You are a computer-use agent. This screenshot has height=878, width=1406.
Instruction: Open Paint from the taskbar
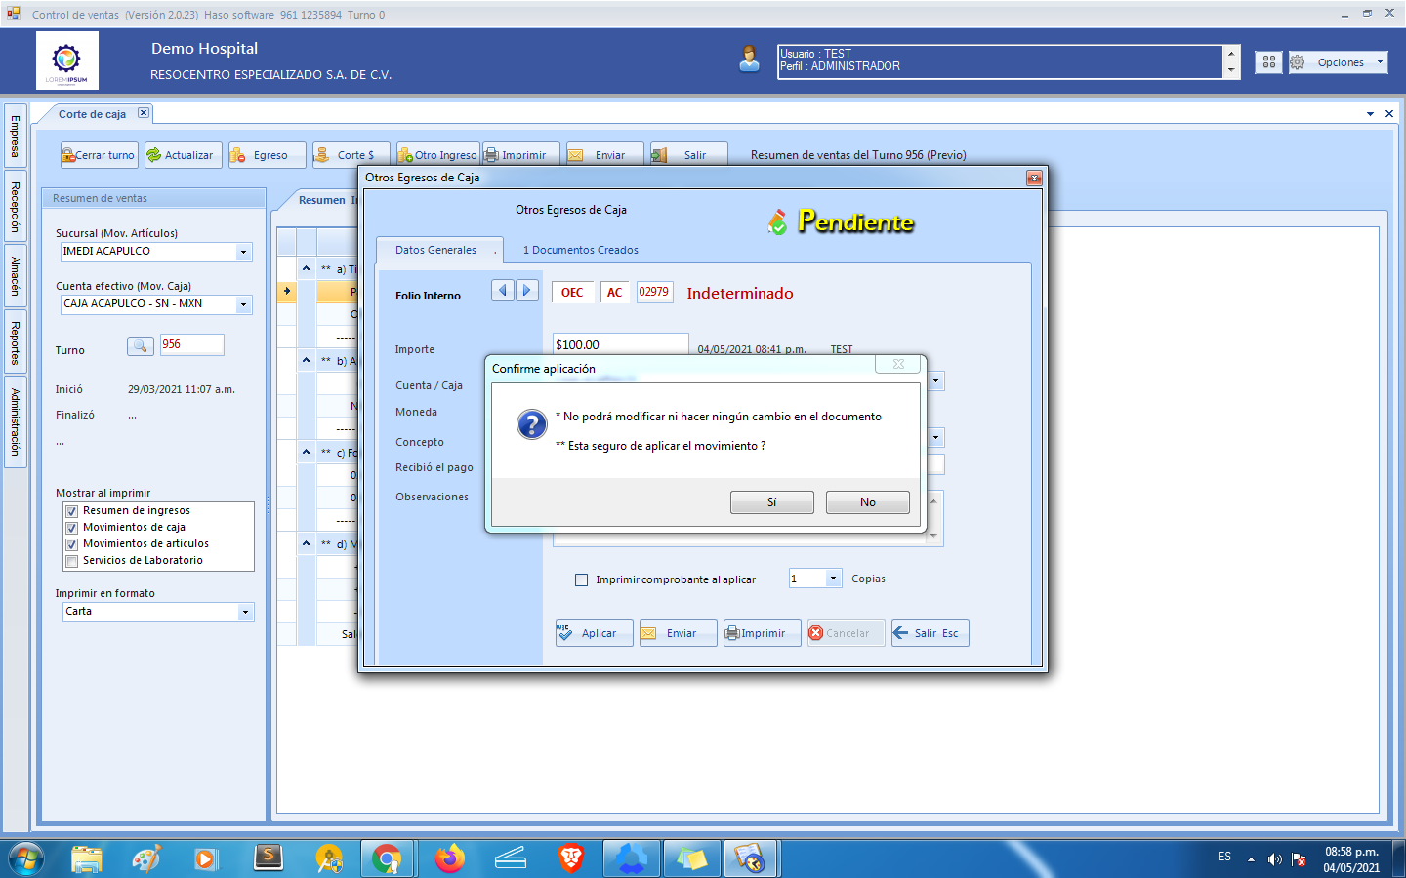click(x=145, y=859)
